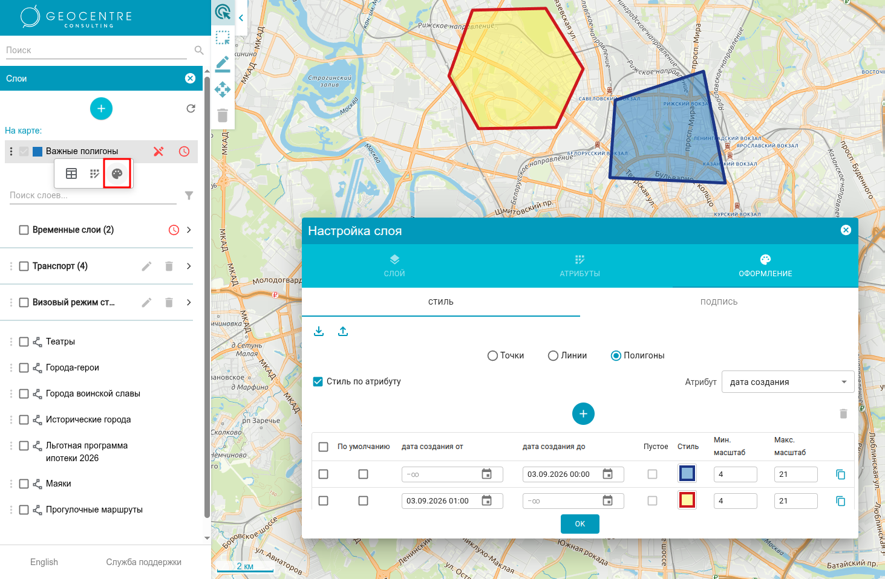Activate the map object select tool
Screen dimensions: 885x579
click(223, 11)
